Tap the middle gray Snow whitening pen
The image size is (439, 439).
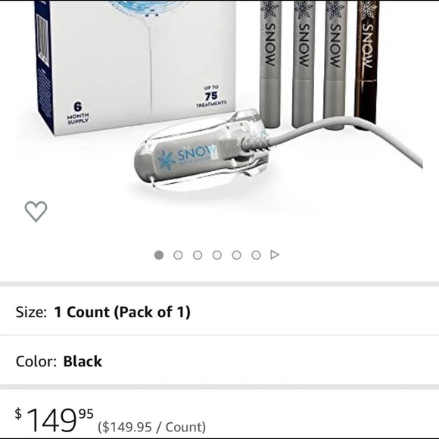(x=304, y=64)
